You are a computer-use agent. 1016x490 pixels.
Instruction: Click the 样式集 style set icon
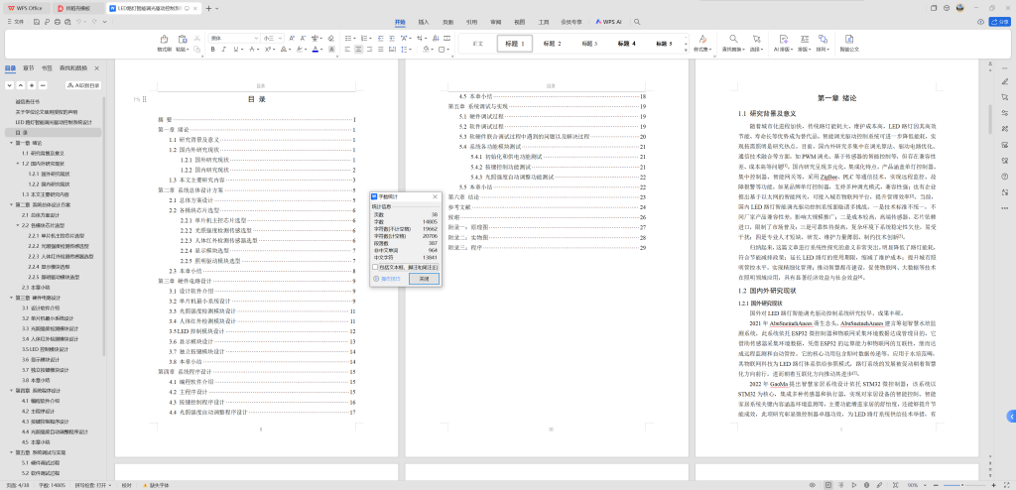point(702,40)
